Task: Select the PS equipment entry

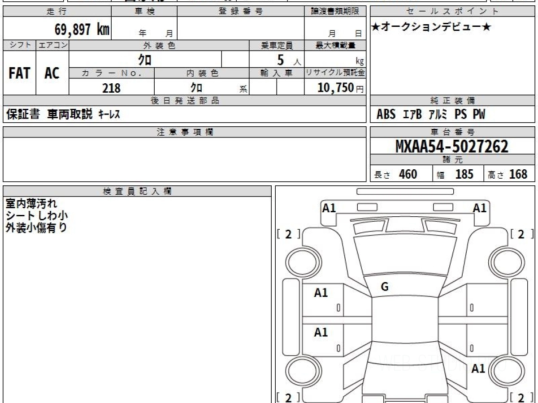Action: click(461, 115)
